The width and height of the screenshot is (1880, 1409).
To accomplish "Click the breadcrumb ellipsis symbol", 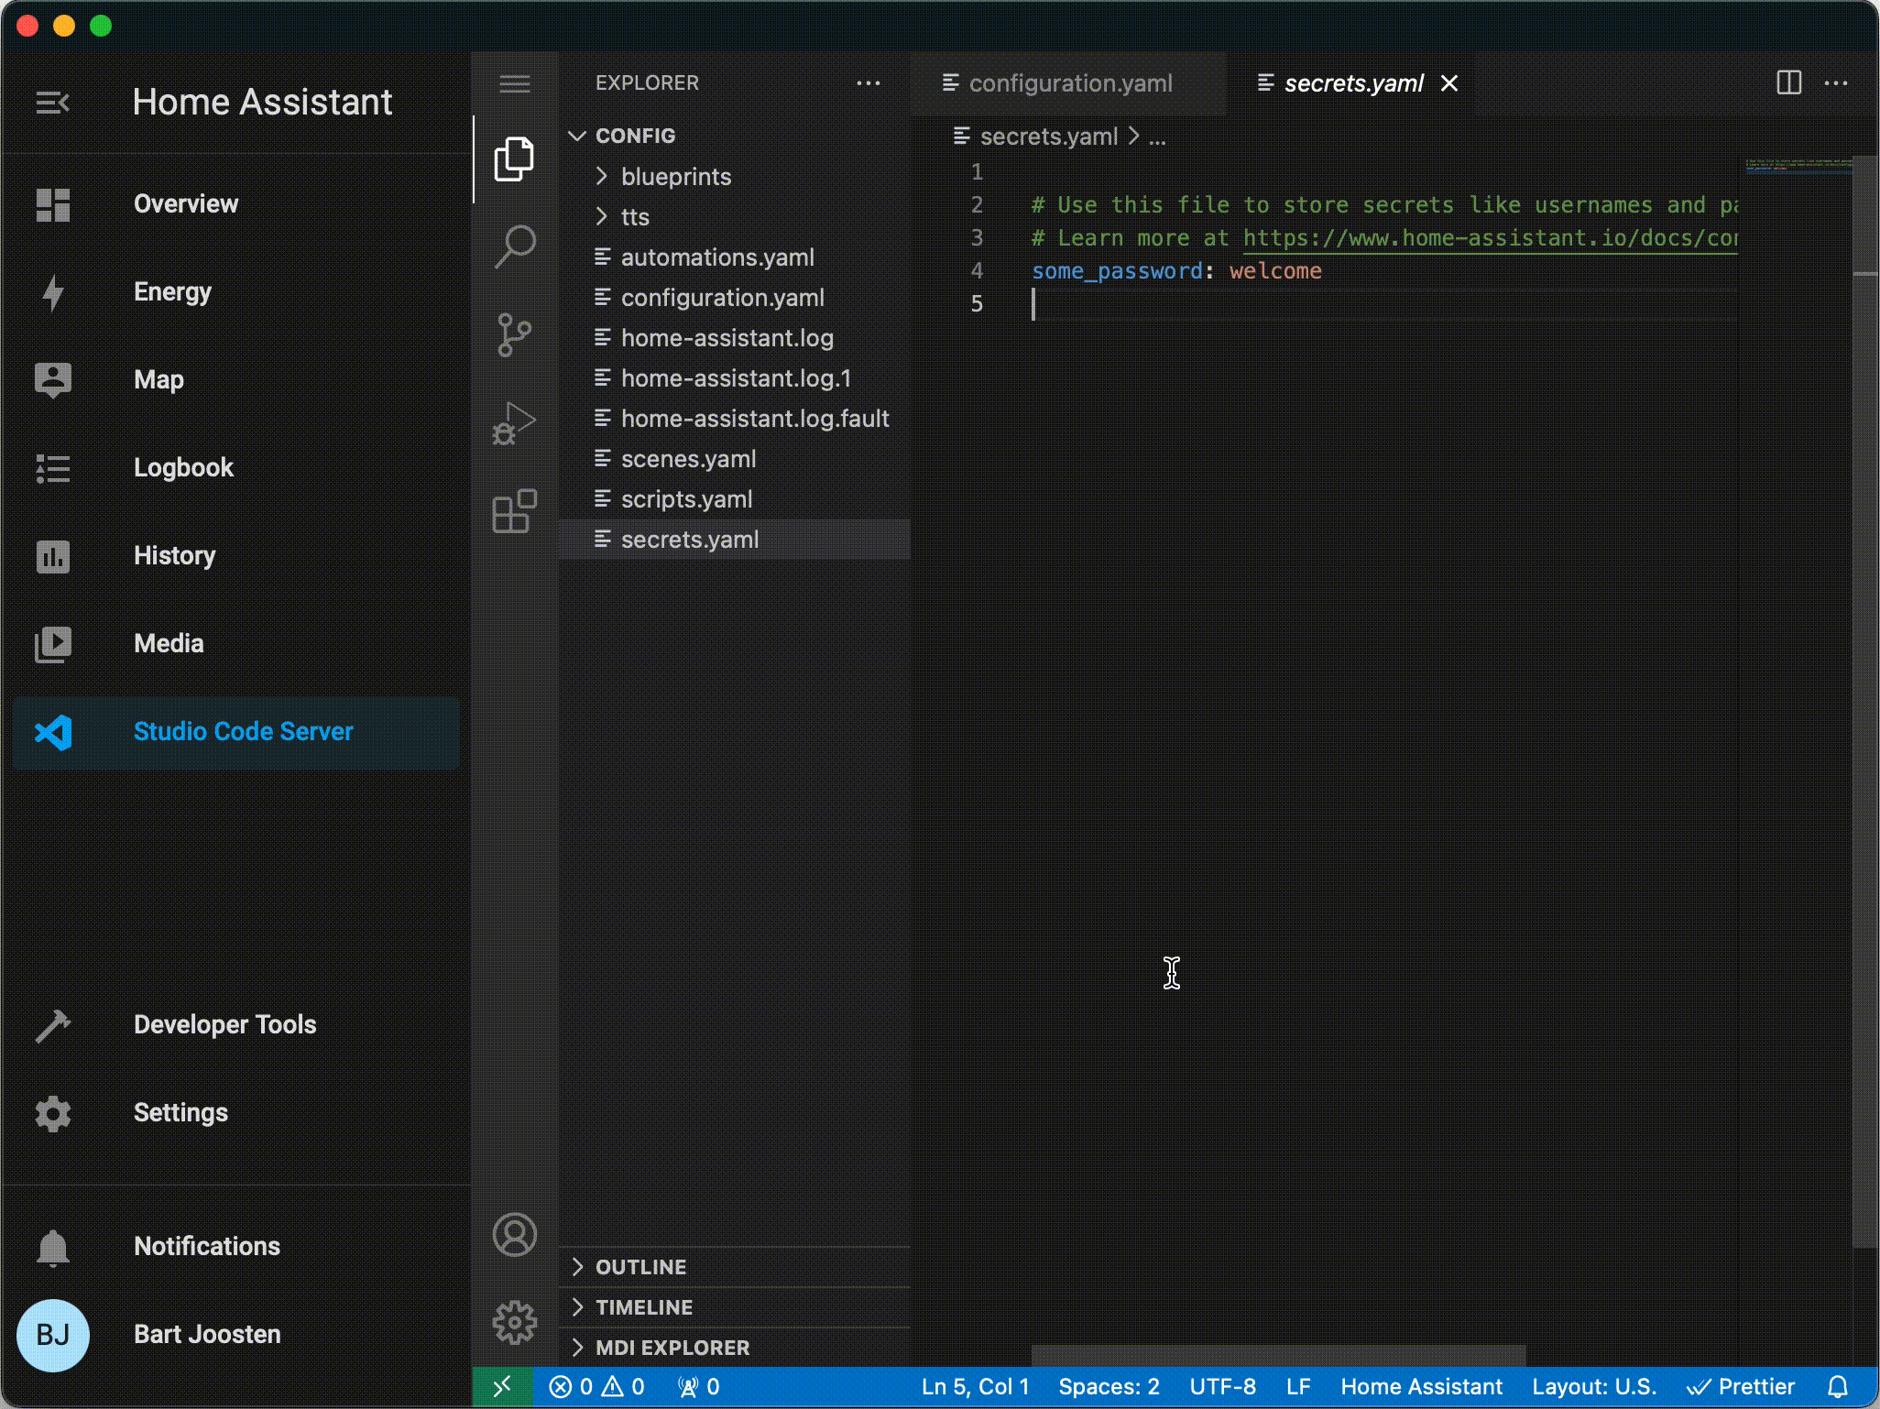I will [1158, 138].
